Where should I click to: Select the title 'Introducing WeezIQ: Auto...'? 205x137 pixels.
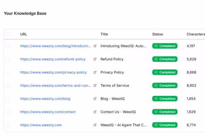(123, 46)
